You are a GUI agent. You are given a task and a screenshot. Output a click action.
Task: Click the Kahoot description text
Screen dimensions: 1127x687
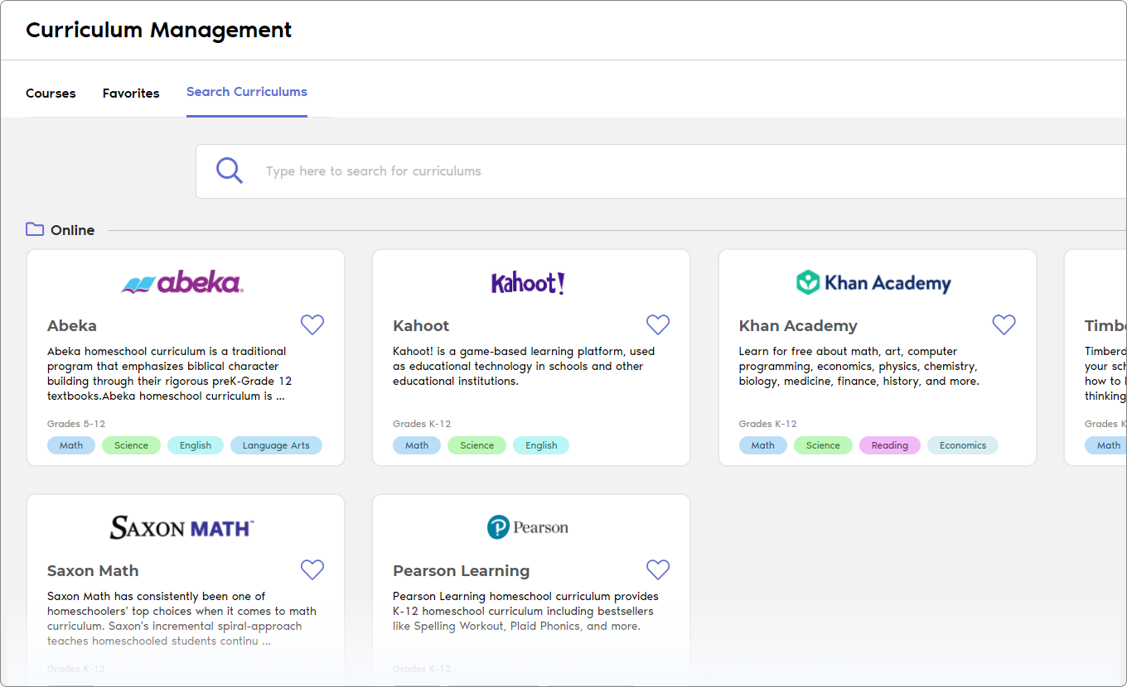click(524, 366)
